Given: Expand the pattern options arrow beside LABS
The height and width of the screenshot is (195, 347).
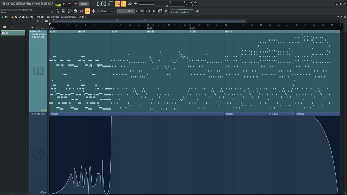Looking at the screenshot, I should (x=115, y=11).
